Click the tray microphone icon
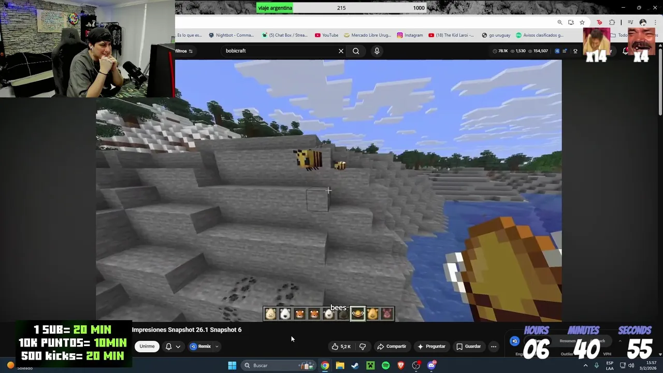This screenshot has height=373, width=663. click(597, 365)
